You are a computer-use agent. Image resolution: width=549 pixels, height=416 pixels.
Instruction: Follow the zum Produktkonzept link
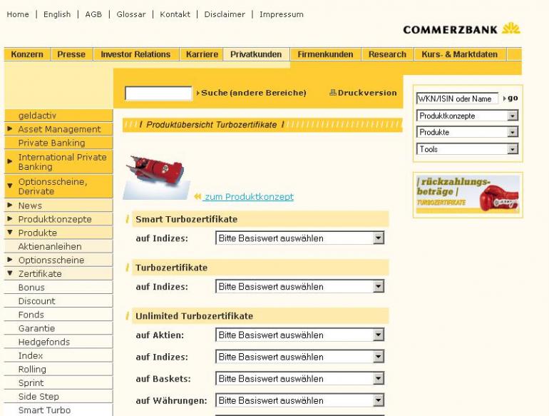pyautogui.click(x=249, y=197)
